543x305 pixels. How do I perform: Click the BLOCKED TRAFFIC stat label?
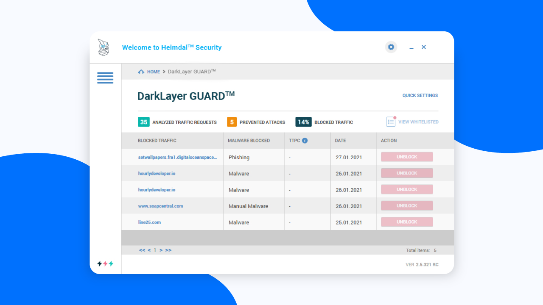tap(333, 122)
